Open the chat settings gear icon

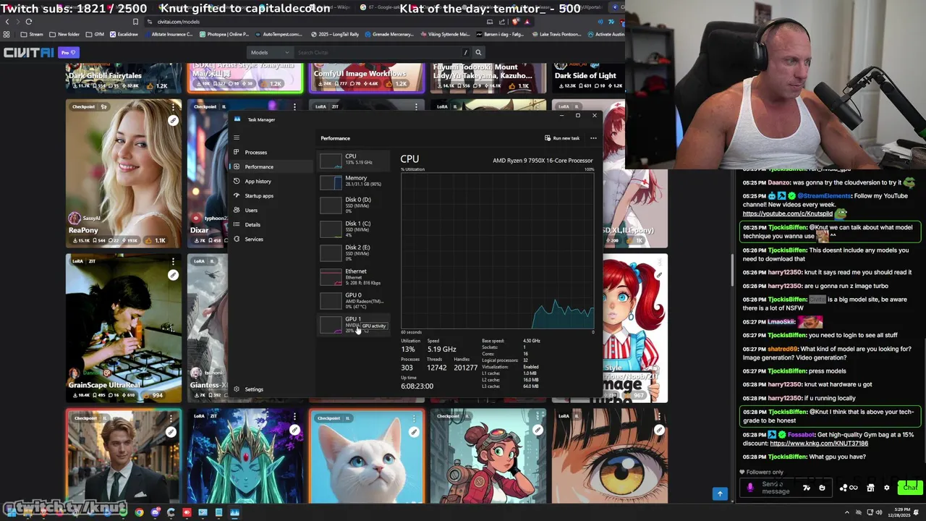[886, 488]
